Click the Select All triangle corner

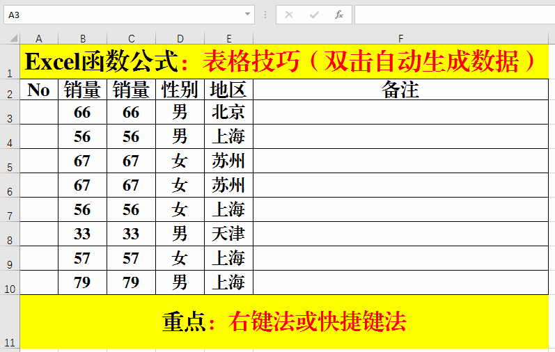pyautogui.click(x=13, y=38)
